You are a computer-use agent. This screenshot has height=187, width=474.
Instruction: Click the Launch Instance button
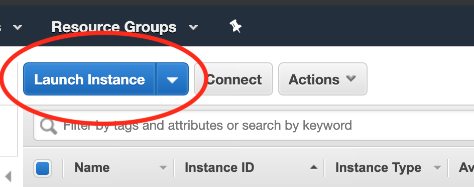tap(89, 79)
